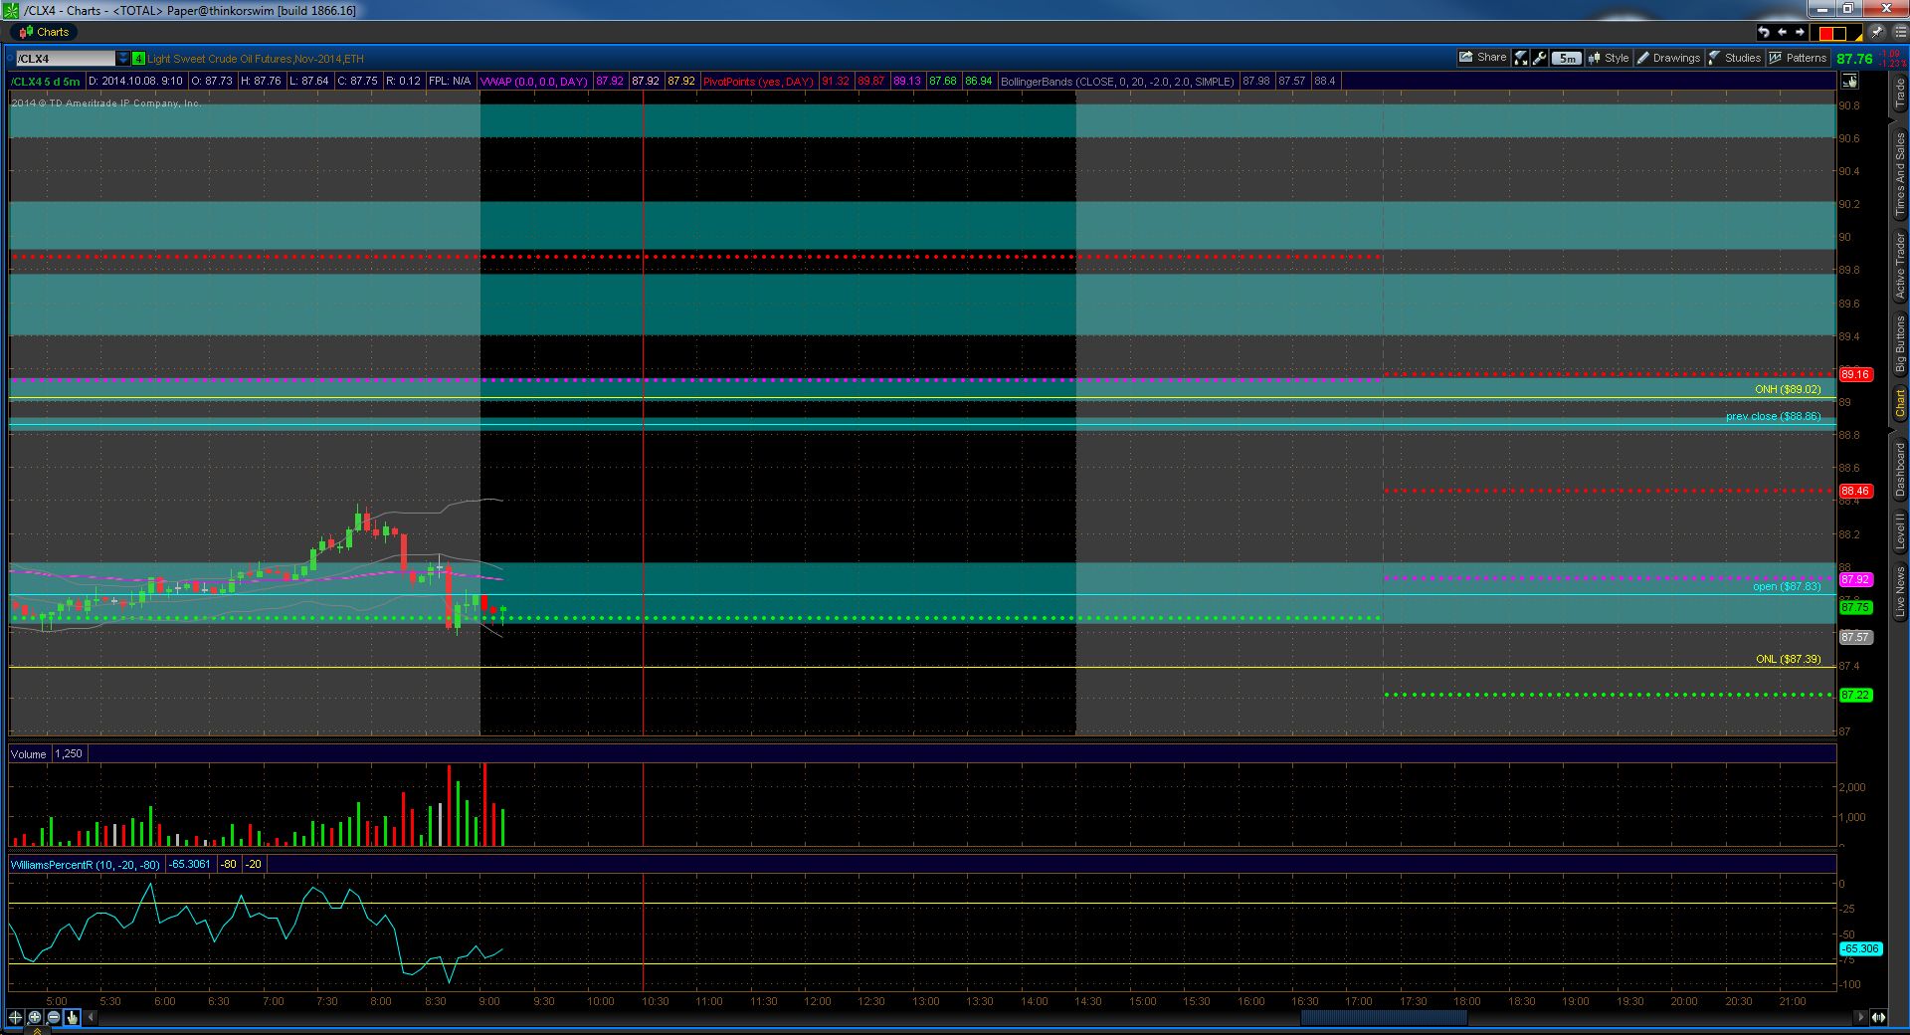Open the Trade side tab

pyautogui.click(x=1899, y=94)
